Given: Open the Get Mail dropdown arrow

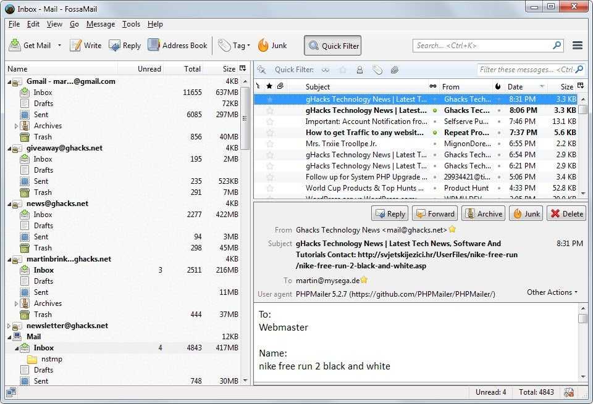Looking at the screenshot, I should click(60, 46).
